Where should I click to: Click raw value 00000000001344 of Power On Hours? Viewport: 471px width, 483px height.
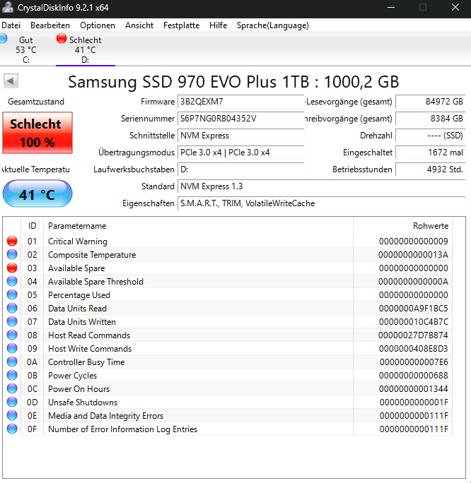point(413,389)
